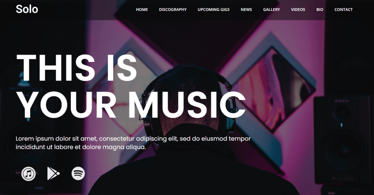
Task: Click the Lorem ipsum description paragraph
Action: pyautogui.click(x=133, y=143)
